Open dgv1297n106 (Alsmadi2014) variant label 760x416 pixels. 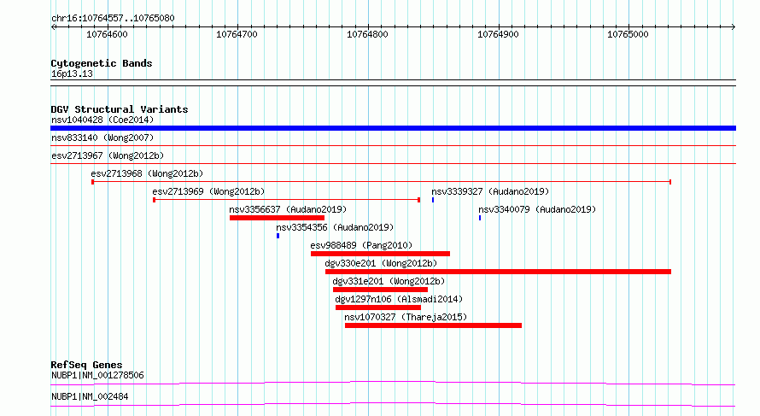[399, 299]
